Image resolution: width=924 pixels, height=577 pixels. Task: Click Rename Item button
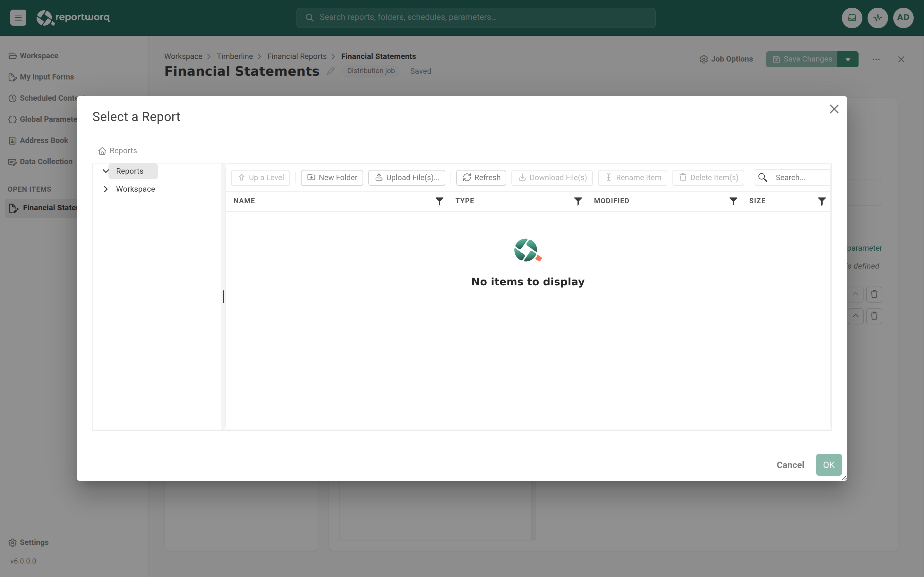(x=633, y=178)
